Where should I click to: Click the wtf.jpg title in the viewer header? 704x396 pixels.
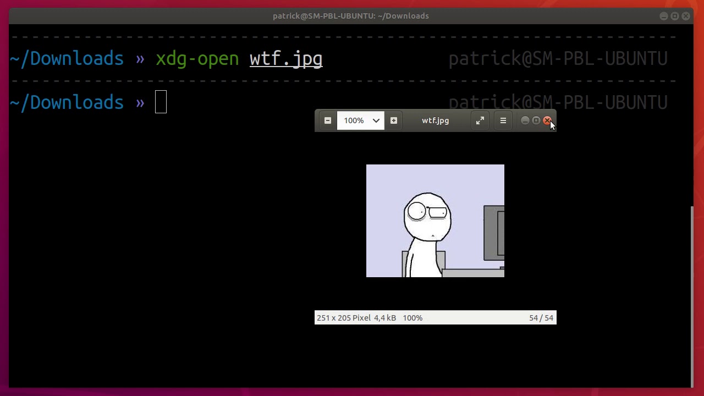(435, 120)
